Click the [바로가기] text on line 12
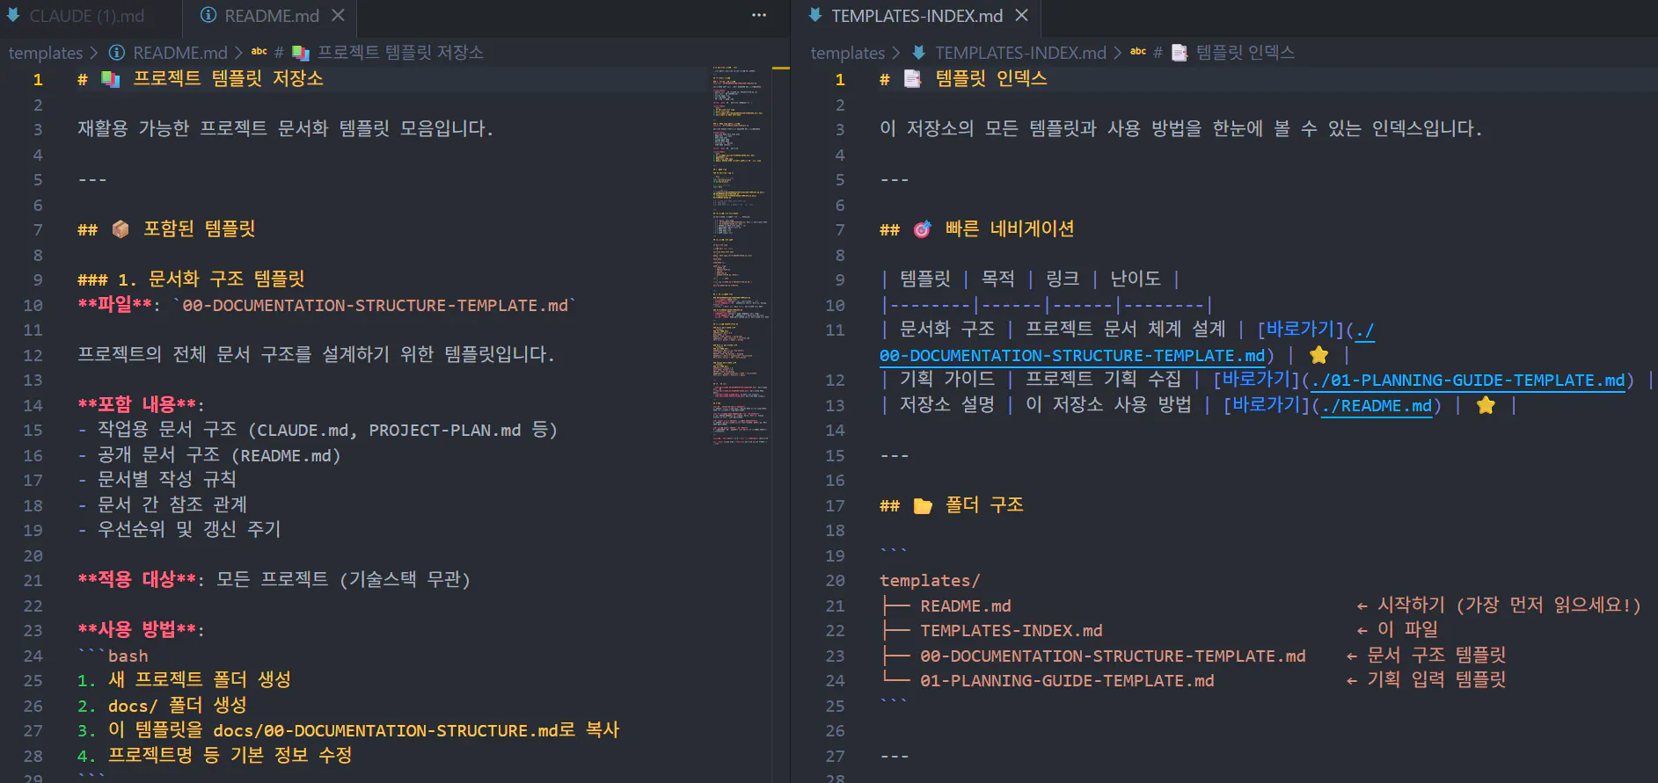 [1256, 380]
